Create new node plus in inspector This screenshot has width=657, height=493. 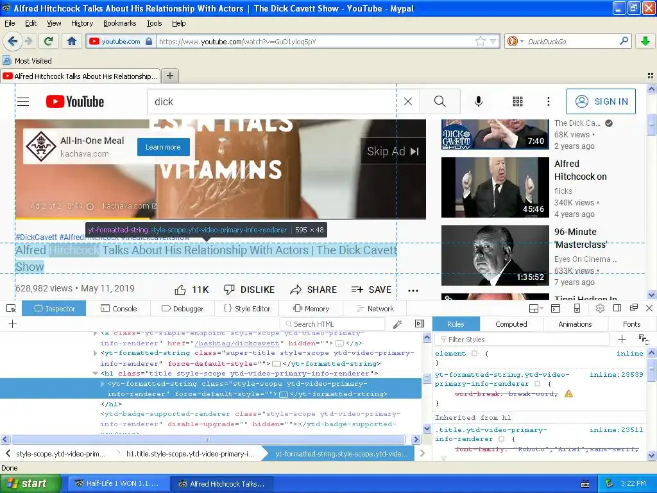(x=13, y=324)
